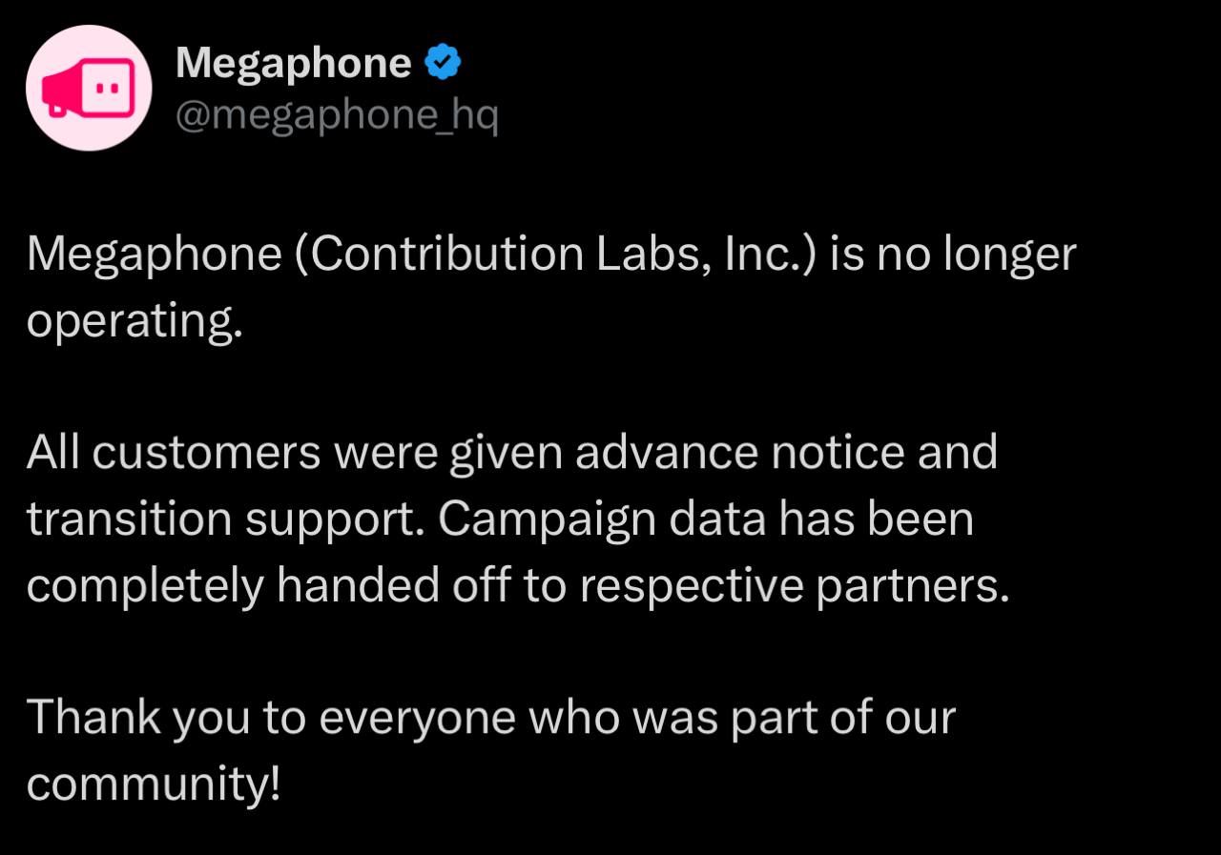This screenshot has width=1221, height=855.
Task: Click the blue verified checkmark badge
Action: pos(443,63)
